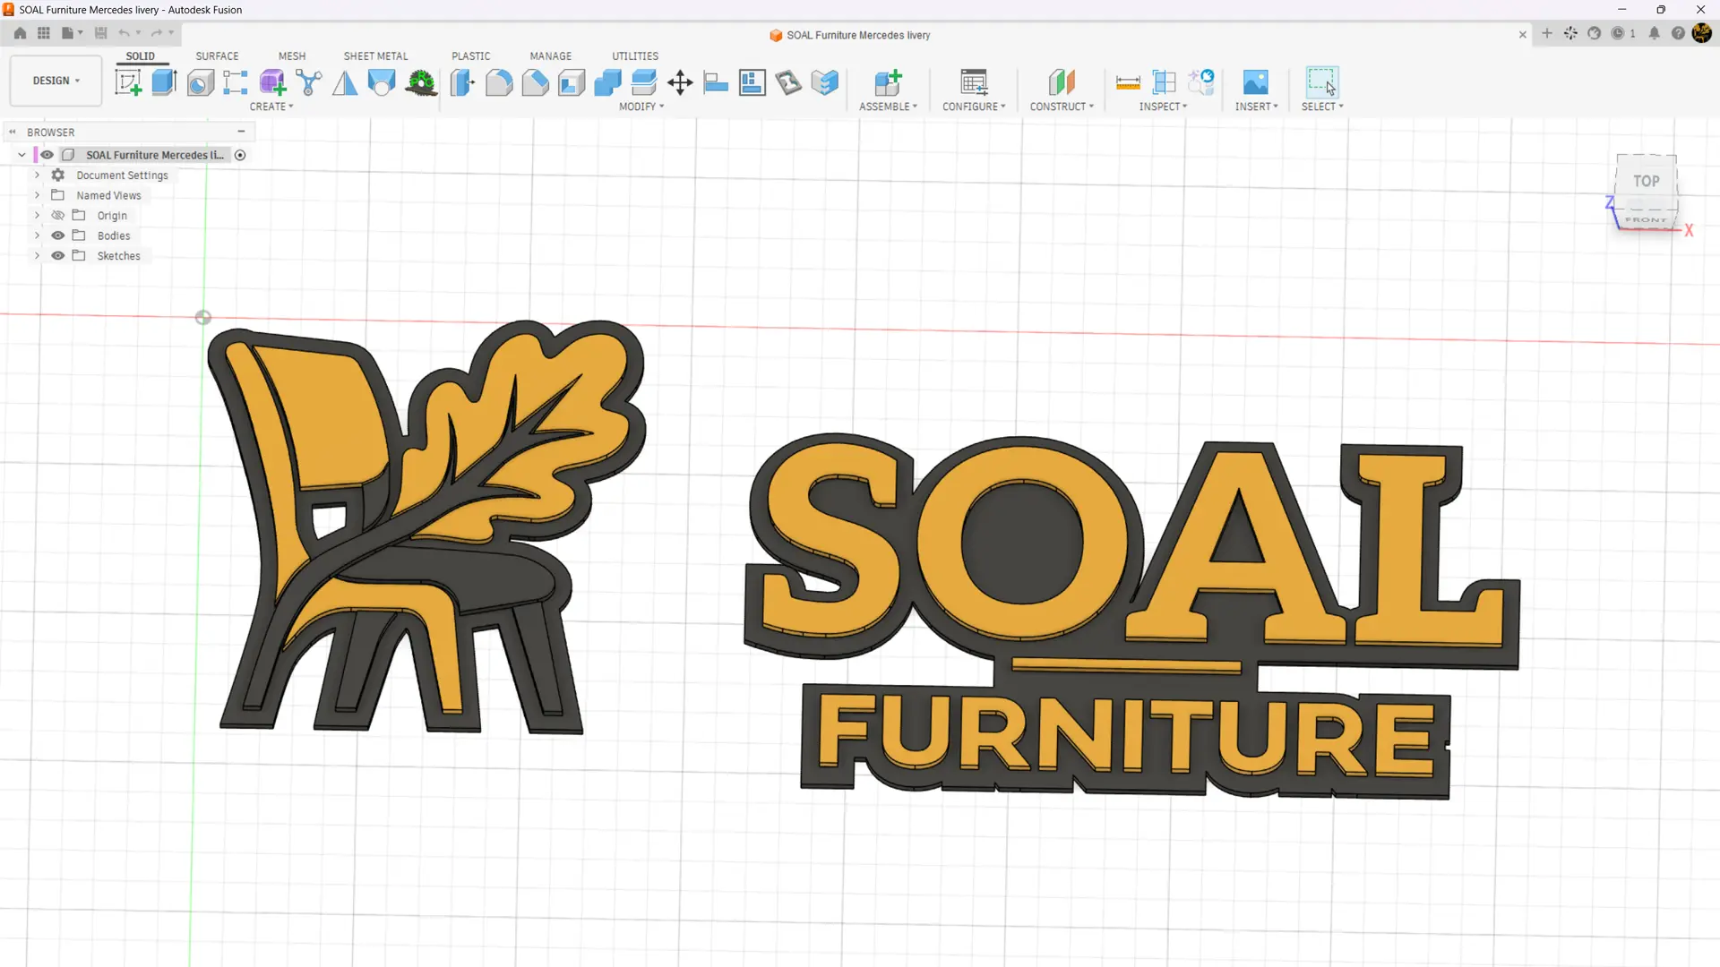The image size is (1720, 967).
Task: Open the Configure table icon
Action: (x=974, y=82)
